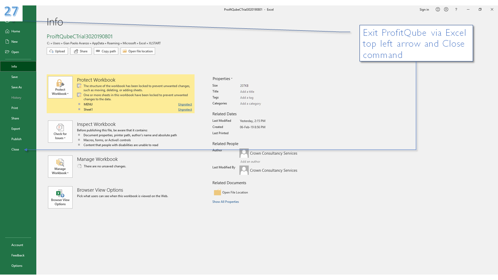Screen dimensions: 498x280
Task: Minimize the Excel window
Action: point(468,9)
